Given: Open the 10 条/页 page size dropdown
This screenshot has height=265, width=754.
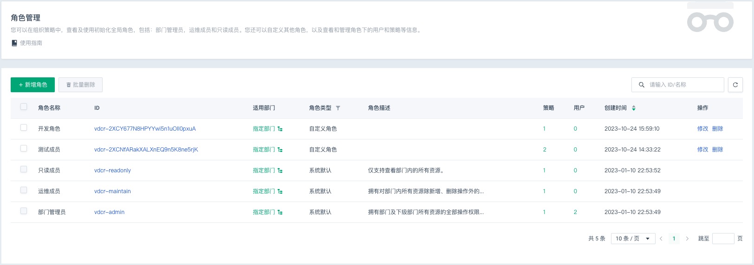Looking at the screenshot, I should coord(633,239).
